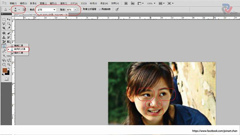Select the Pen tool

coord(4,51)
